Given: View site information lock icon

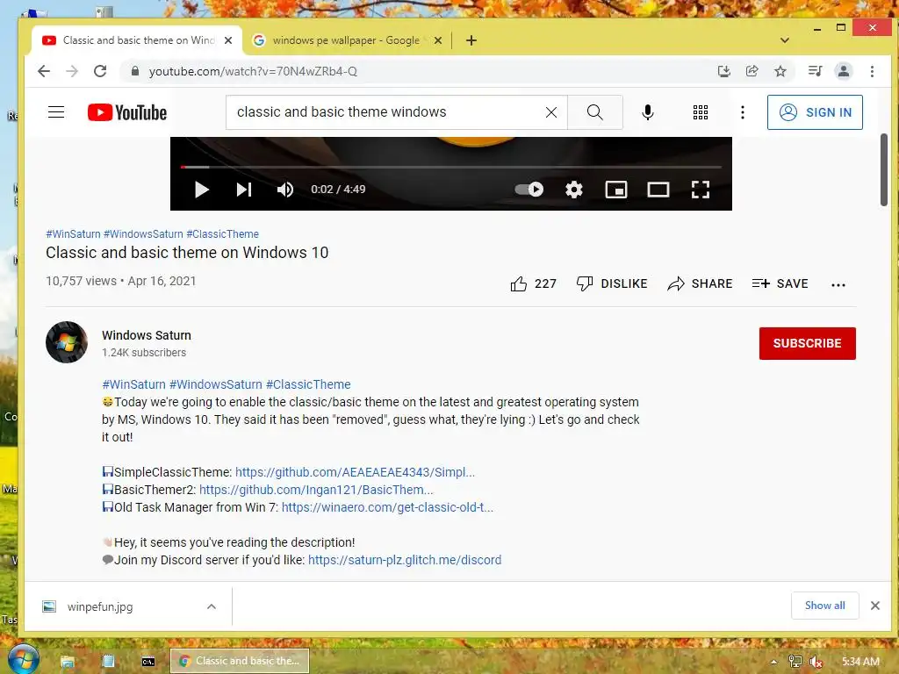Looking at the screenshot, I should (x=135, y=71).
